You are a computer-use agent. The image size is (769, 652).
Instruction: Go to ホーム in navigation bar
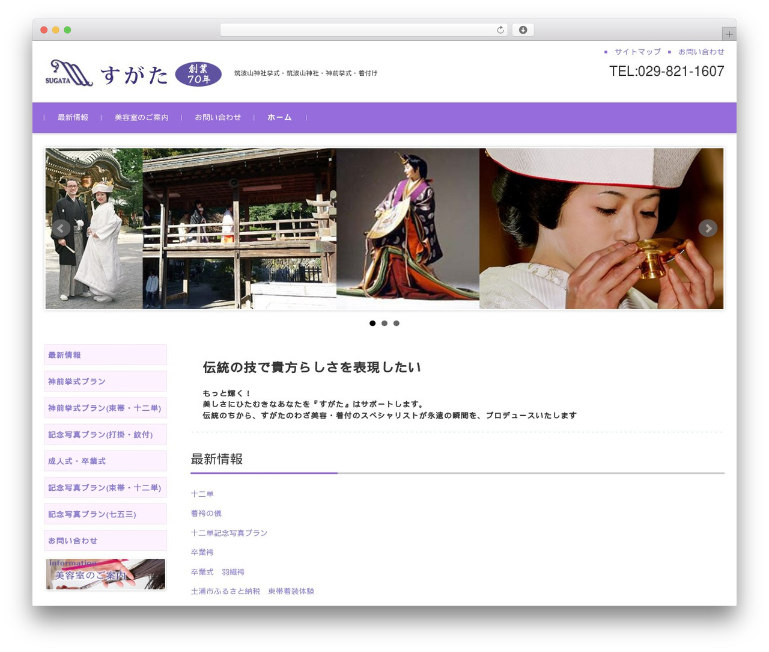(x=279, y=117)
